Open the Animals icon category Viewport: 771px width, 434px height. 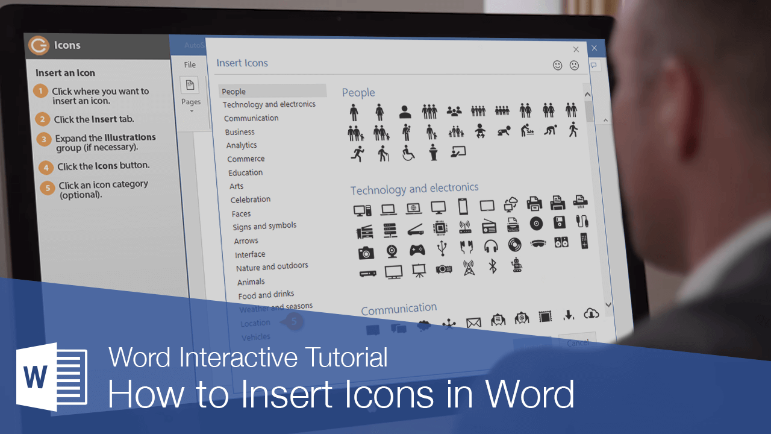pos(251,281)
